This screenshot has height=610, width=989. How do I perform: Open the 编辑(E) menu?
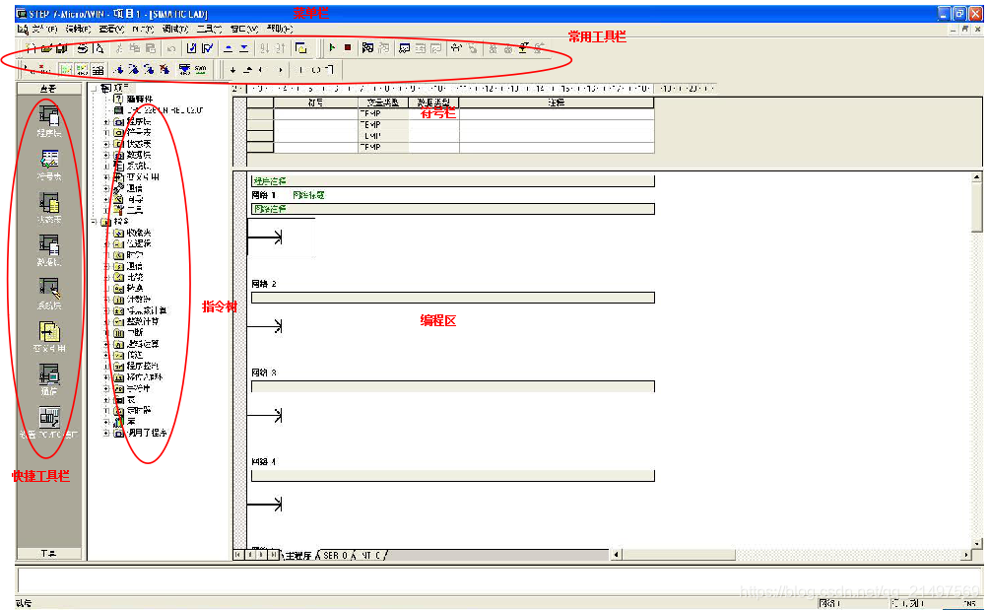[78, 29]
